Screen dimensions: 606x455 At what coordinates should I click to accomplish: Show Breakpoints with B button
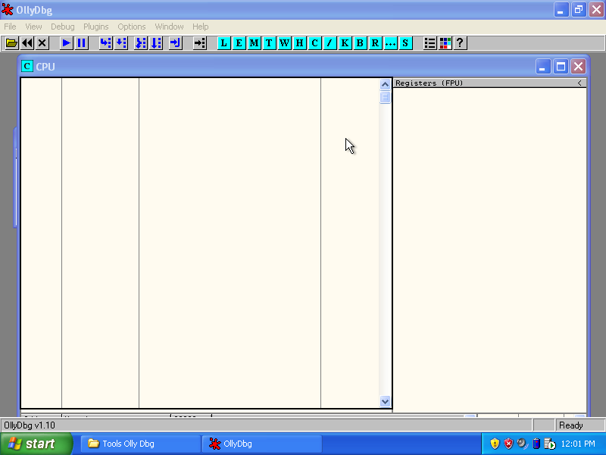pos(360,43)
